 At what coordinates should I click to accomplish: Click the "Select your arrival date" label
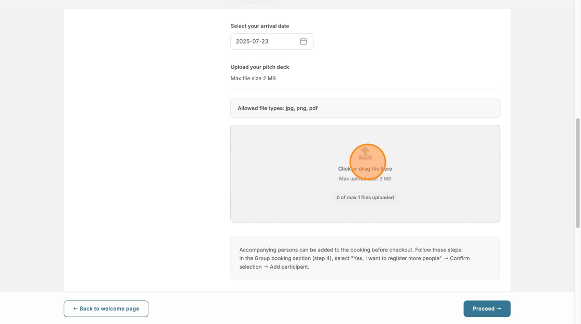(x=259, y=26)
